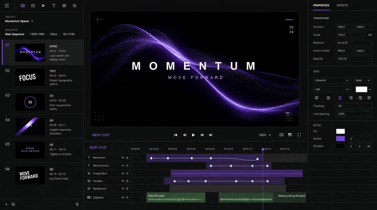Select scene 04 Graphic elements transition
The height and width of the screenshot is (210, 377).
coord(43,126)
